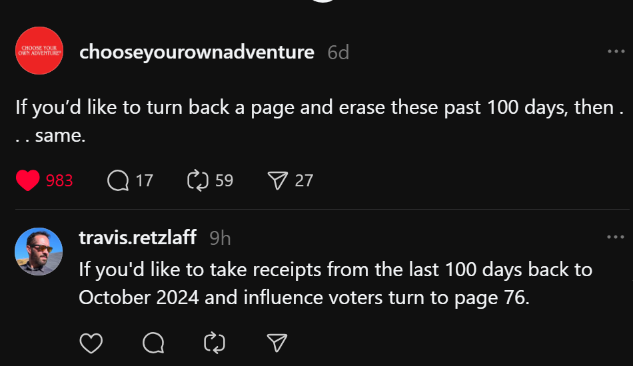Image resolution: width=633 pixels, height=366 pixels.
Task: Repost the chooseyourownadventure post
Action: (x=199, y=180)
